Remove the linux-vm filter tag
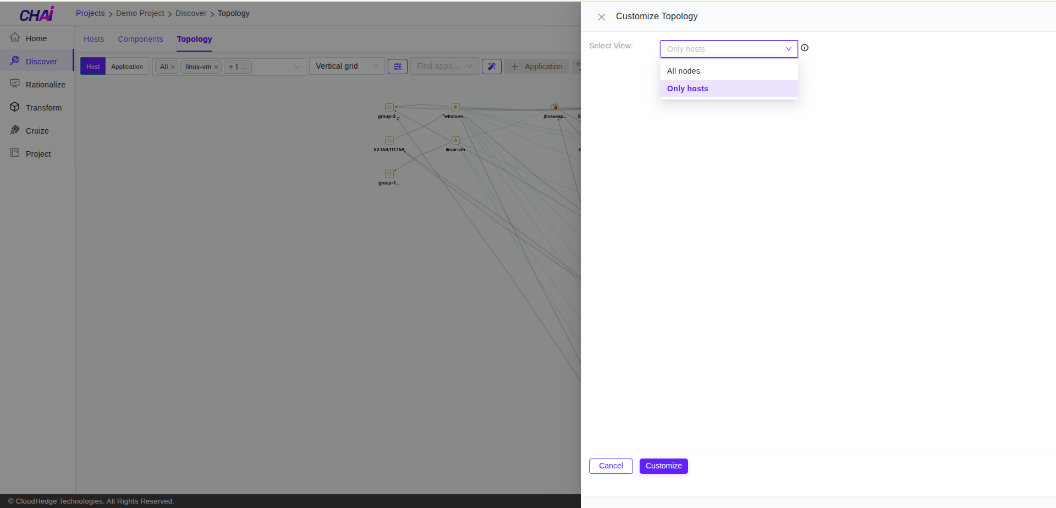1056x508 pixels. 216,67
